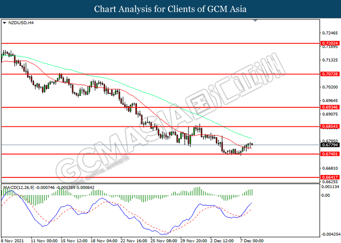
Task: Click the 0.69075 price axis value
Action: (x=330, y=114)
